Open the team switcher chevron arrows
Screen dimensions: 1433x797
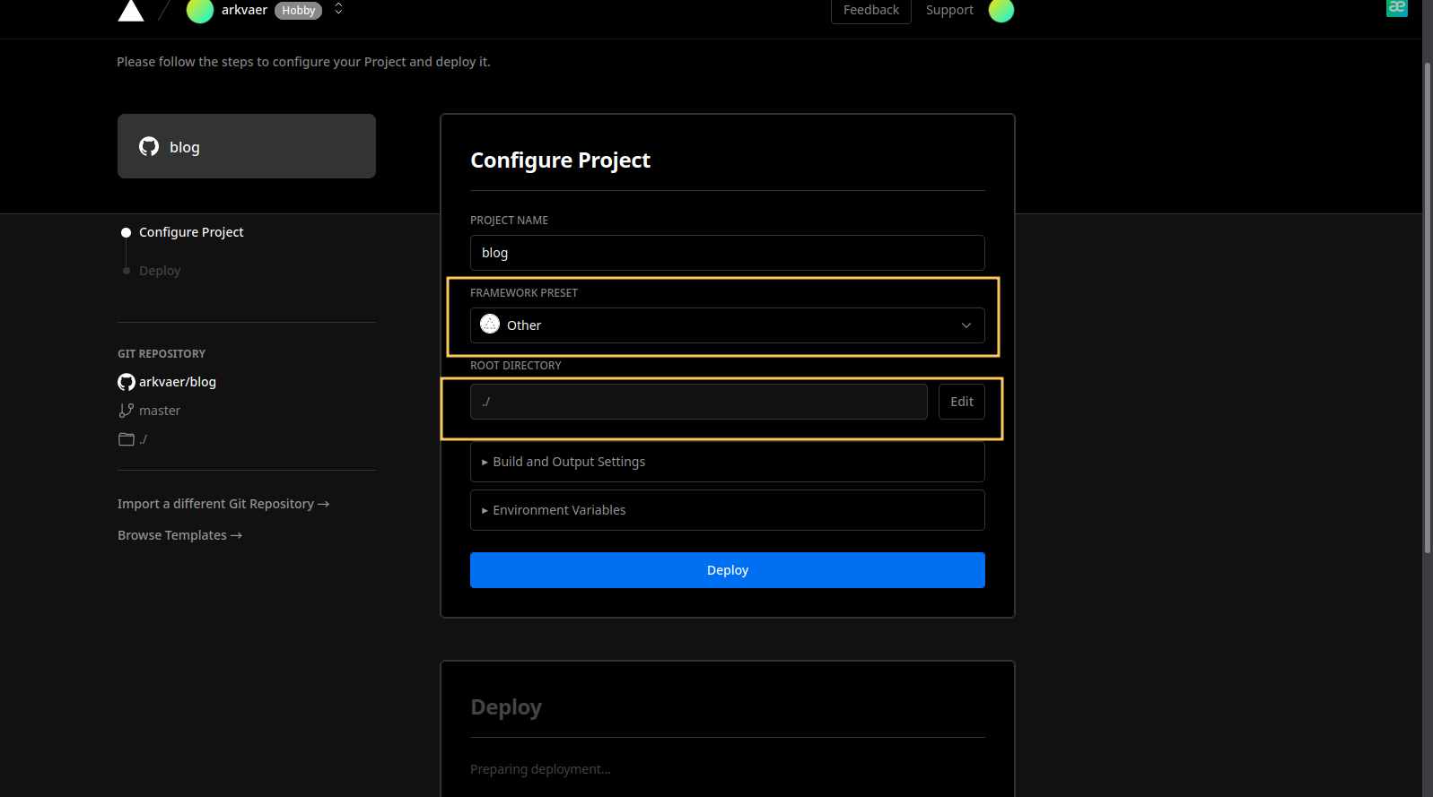[x=338, y=9]
